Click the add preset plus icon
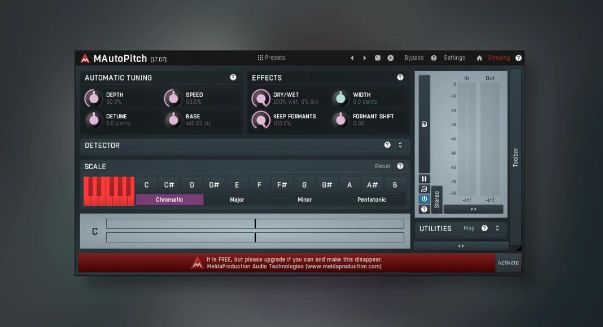The height and width of the screenshot is (327, 603). tap(390, 58)
